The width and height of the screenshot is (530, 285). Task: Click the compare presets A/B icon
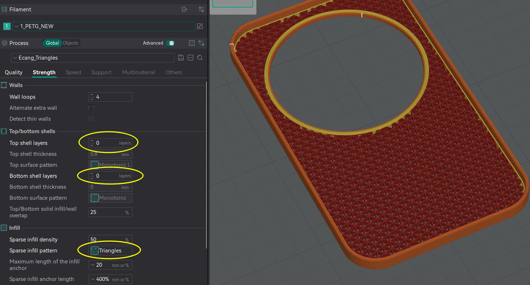click(x=201, y=43)
